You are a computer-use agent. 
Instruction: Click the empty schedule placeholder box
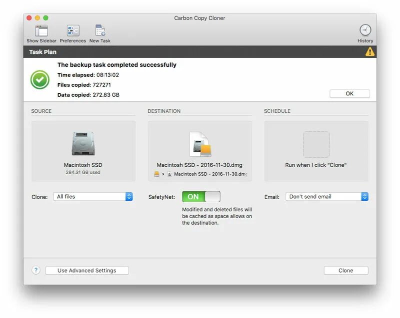coord(316,144)
